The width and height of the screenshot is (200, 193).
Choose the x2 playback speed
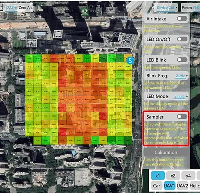(x=173, y=176)
